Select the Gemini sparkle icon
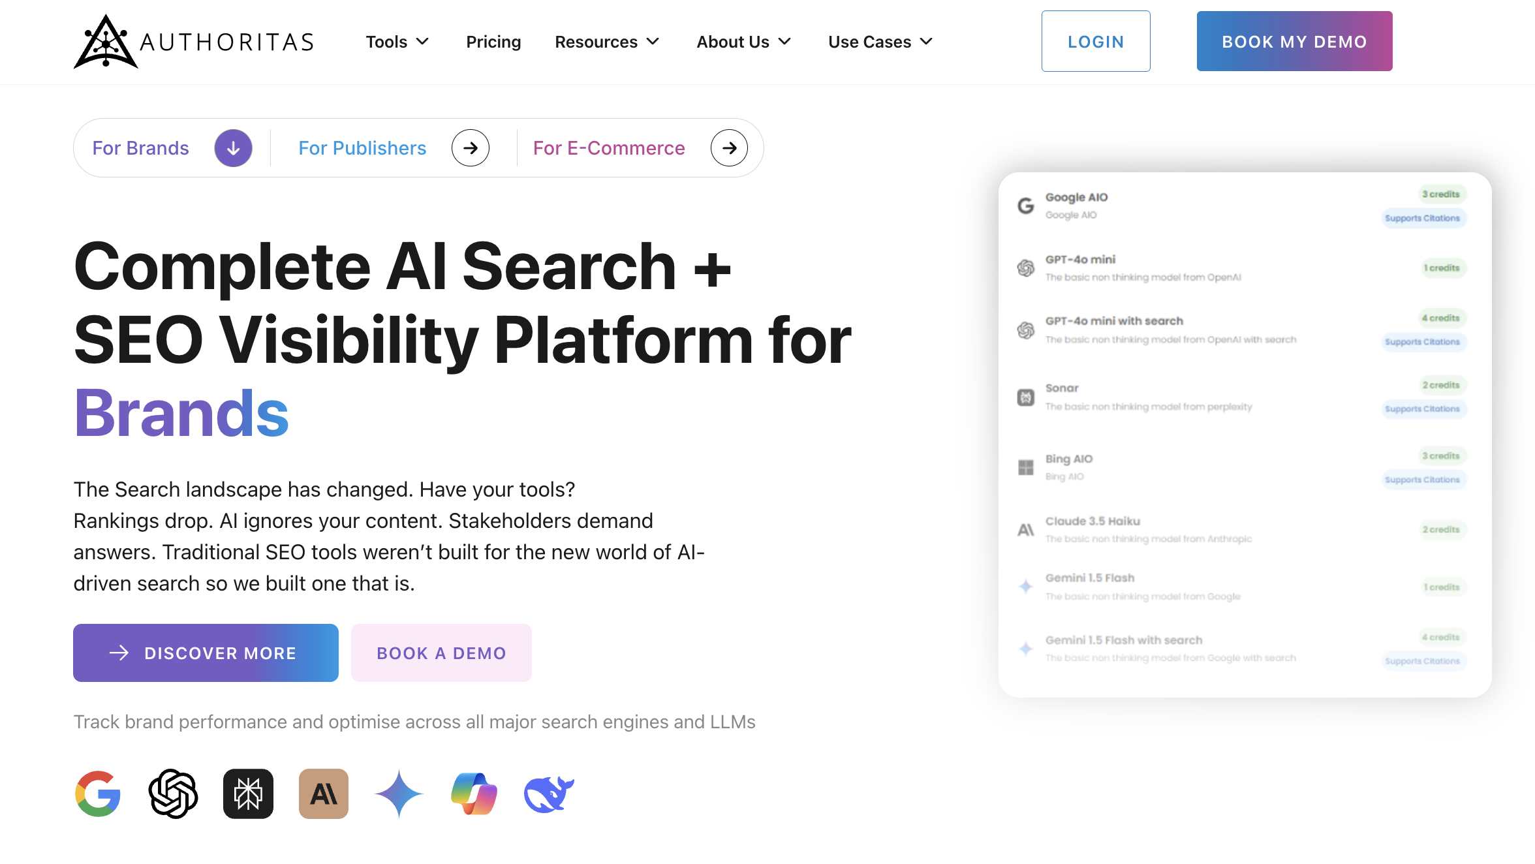Screen dimensions: 1535x864 click(x=399, y=794)
